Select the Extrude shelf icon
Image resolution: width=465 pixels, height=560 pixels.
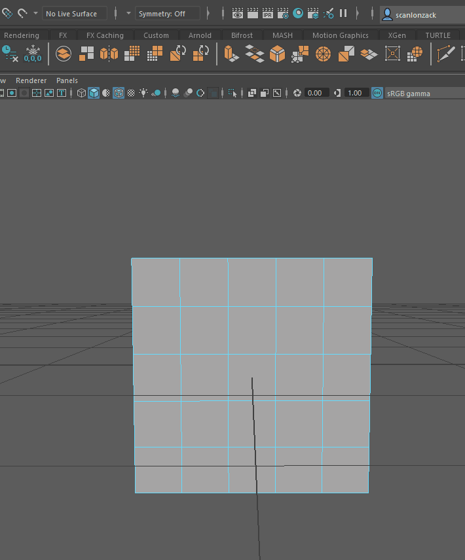coord(231,54)
